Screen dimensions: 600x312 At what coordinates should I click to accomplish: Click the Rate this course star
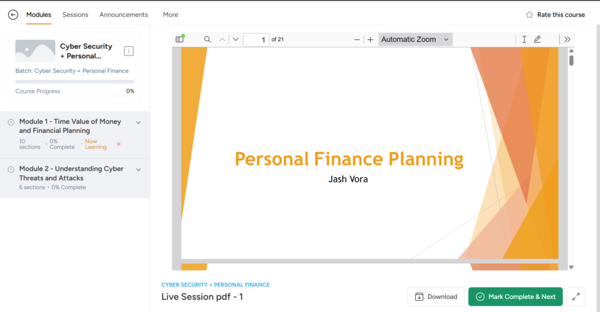click(x=530, y=15)
